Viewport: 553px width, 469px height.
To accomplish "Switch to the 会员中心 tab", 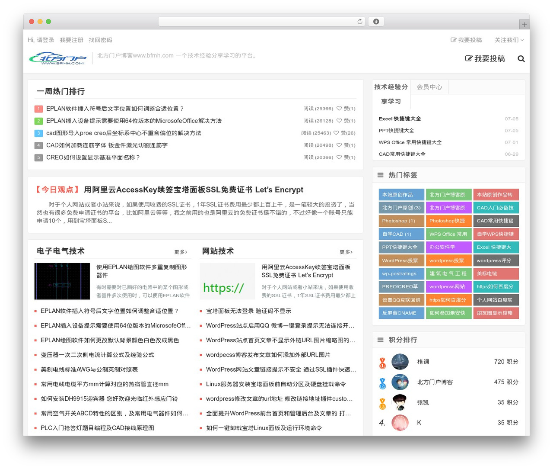I will (429, 87).
